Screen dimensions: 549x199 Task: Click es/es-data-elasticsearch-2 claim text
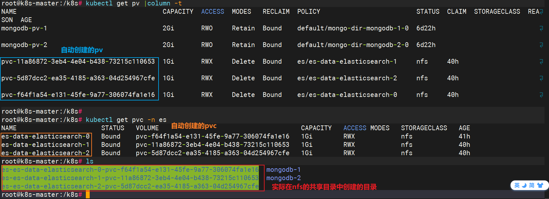point(347,78)
